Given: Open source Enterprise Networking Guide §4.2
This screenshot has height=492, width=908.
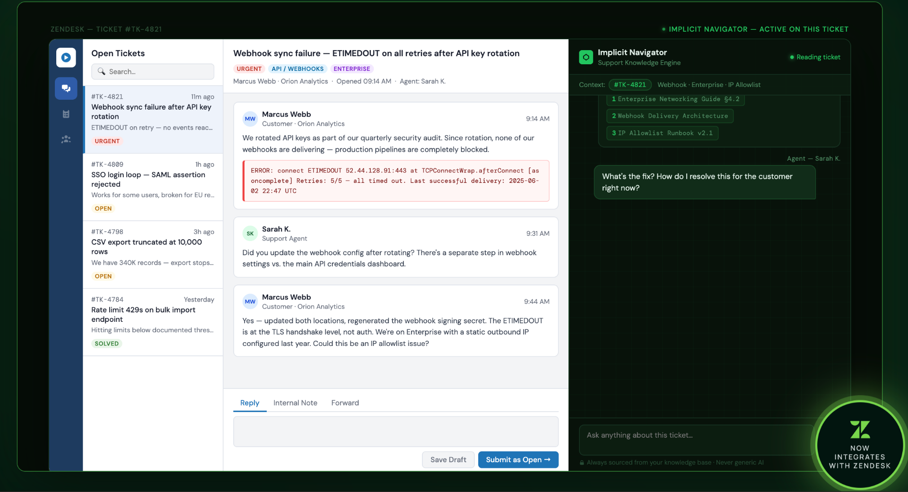Looking at the screenshot, I should (675, 99).
